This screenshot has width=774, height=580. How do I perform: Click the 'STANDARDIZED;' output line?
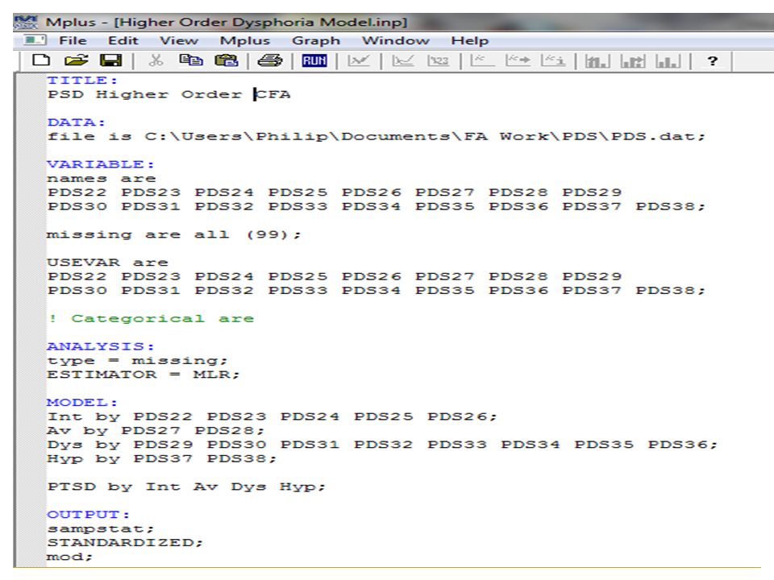coord(125,542)
